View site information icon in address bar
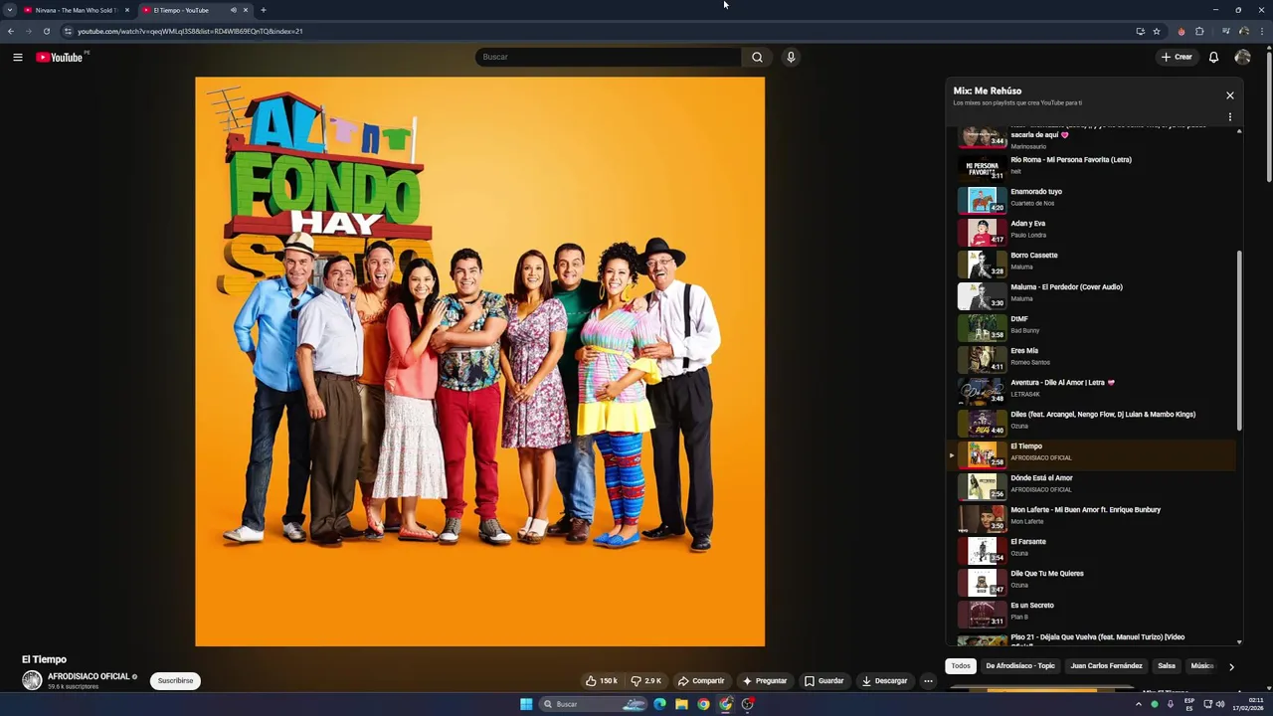 68,31
